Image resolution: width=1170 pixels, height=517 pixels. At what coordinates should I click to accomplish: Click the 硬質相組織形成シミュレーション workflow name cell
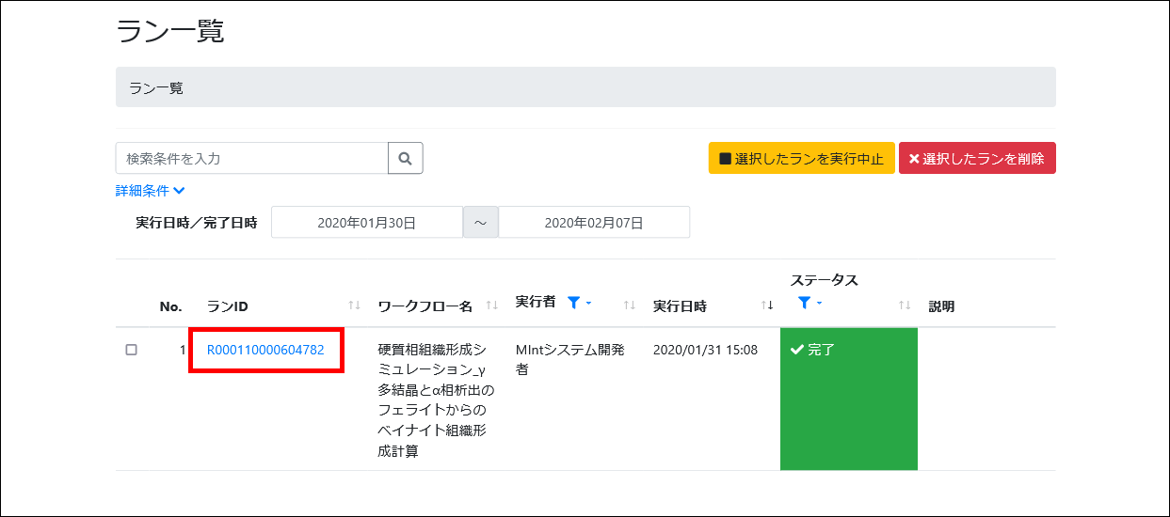pos(435,399)
